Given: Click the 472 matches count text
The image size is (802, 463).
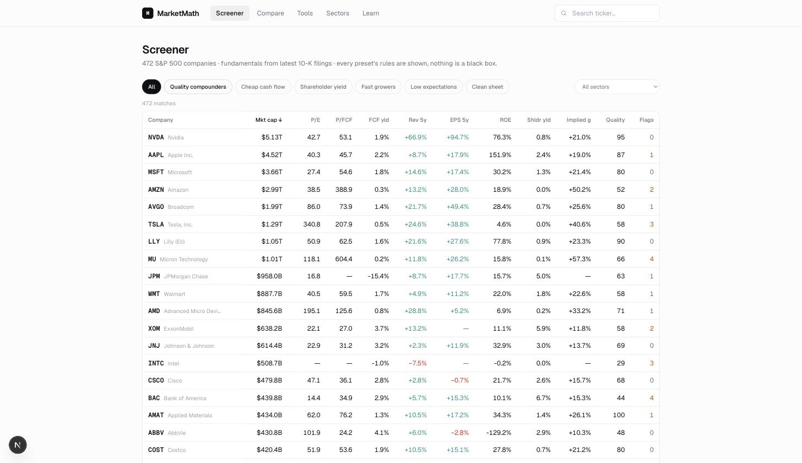Looking at the screenshot, I should coord(159,104).
